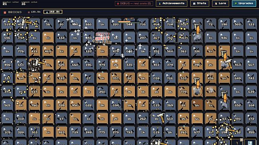
Task: Hit the dark brown 8k brick
Action: pyautogui.click(x=197, y=105)
